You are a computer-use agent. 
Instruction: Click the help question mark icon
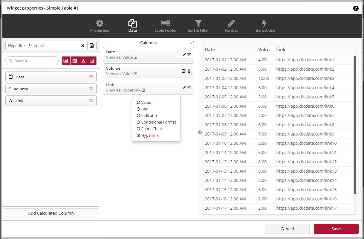click(356, 8)
